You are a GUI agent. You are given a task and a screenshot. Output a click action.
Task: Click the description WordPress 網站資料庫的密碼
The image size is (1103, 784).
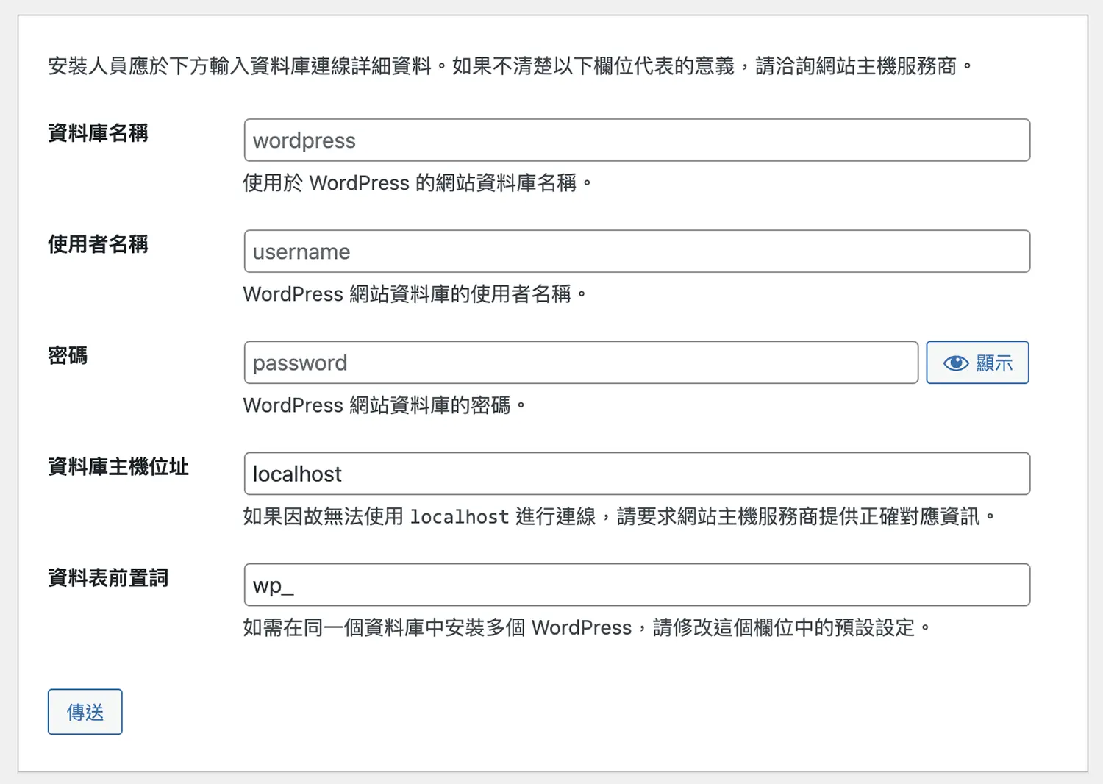coord(385,405)
